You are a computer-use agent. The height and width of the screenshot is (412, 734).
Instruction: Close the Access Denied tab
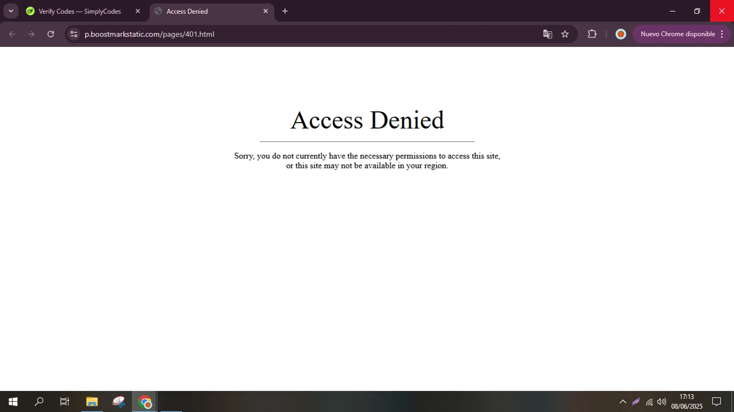tap(266, 11)
